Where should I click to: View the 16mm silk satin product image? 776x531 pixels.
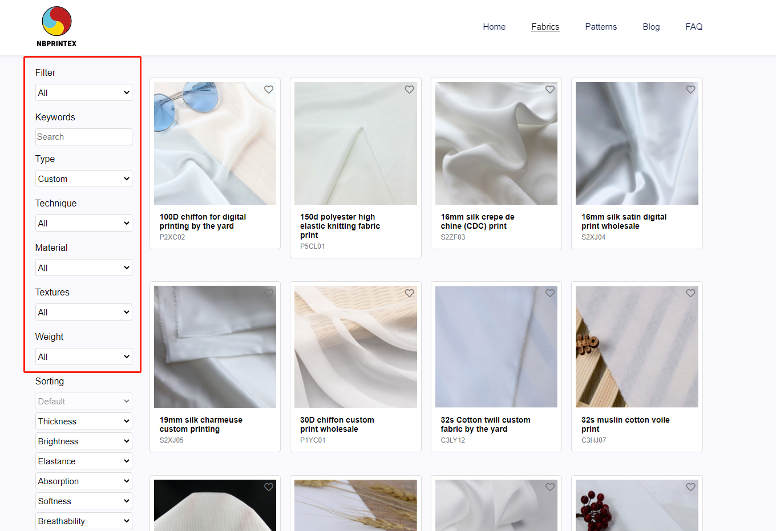[637, 143]
